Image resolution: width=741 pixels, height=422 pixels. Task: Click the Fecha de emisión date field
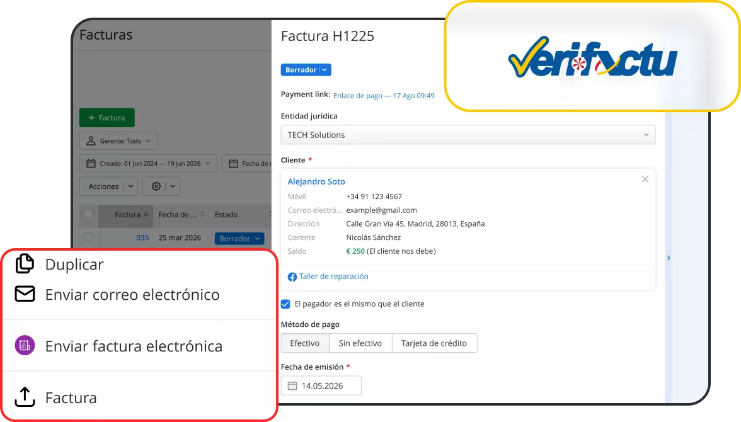point(321,385)
